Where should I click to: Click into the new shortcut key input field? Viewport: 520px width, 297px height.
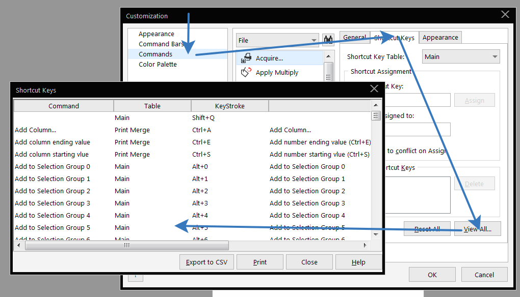point(417,100)
